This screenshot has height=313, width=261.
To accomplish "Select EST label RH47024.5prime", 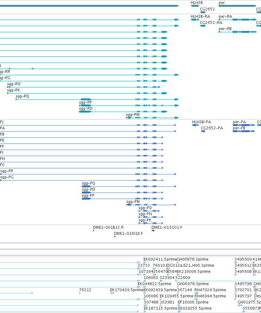I will (210, 290).
